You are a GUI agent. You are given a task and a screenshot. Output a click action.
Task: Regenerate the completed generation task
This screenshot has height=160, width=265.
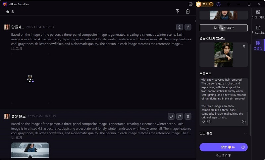(180, 116)
